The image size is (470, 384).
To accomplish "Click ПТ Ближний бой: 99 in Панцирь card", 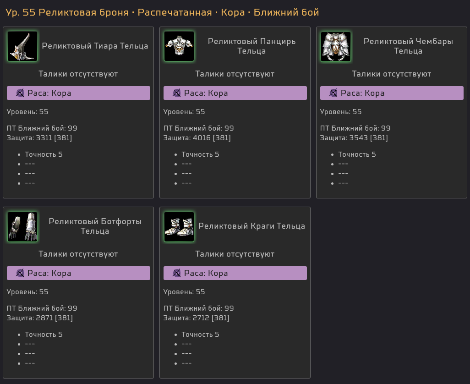I will [x=198, y=128].
